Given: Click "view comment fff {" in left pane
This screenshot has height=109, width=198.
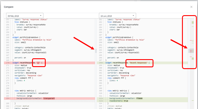Looking at the screenshot, I should [x=24, y=78].
